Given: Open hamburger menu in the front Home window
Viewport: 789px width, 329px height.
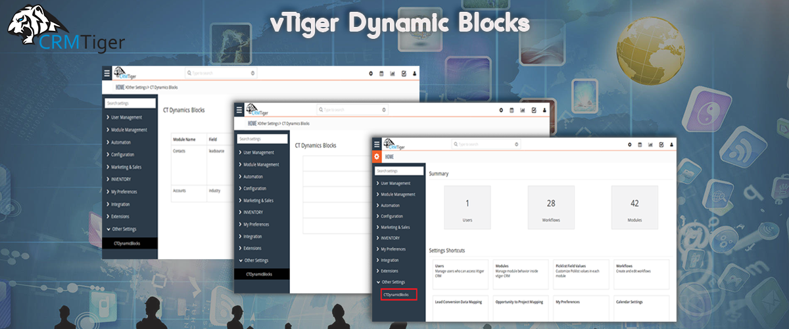Looking at the screenshot, I should (x=377, y=144).
